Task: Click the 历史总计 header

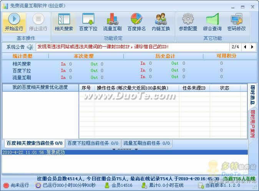Action: [165, 56]
